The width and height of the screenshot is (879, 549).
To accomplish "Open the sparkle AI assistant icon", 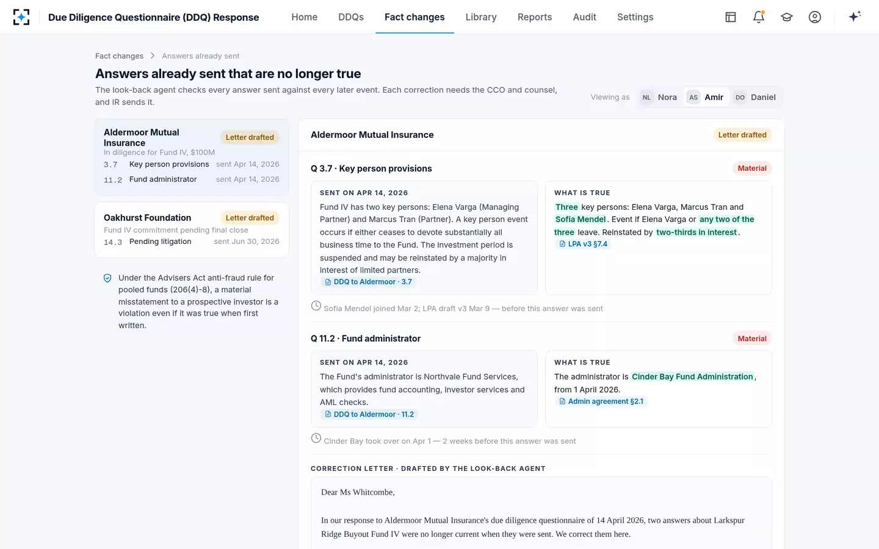I will pos(855,16).
